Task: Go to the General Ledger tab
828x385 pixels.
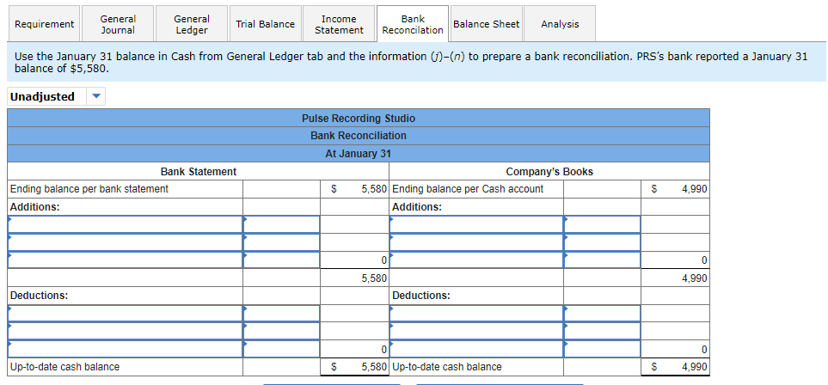Action: pos(192,24)
